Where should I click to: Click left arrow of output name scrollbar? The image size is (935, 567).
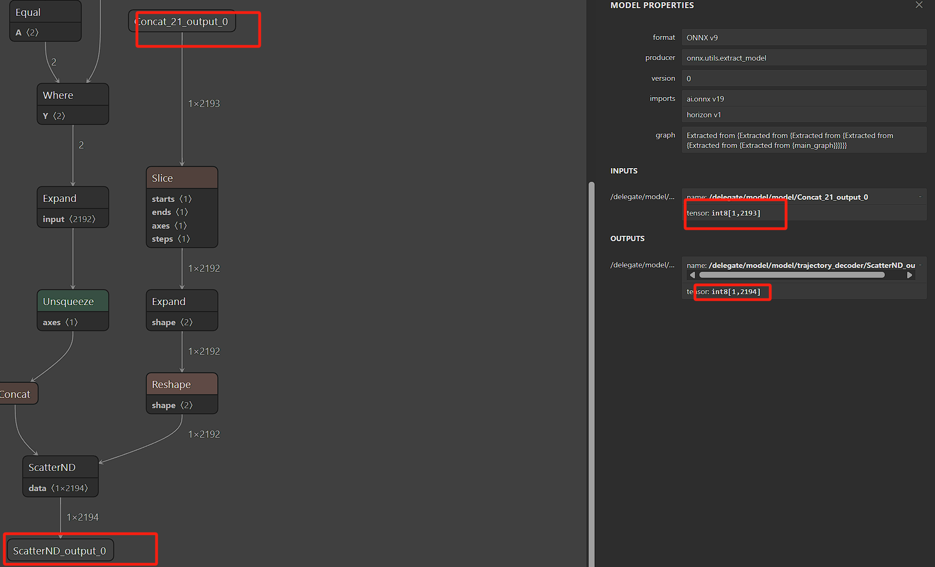click(x=693, y=275)
